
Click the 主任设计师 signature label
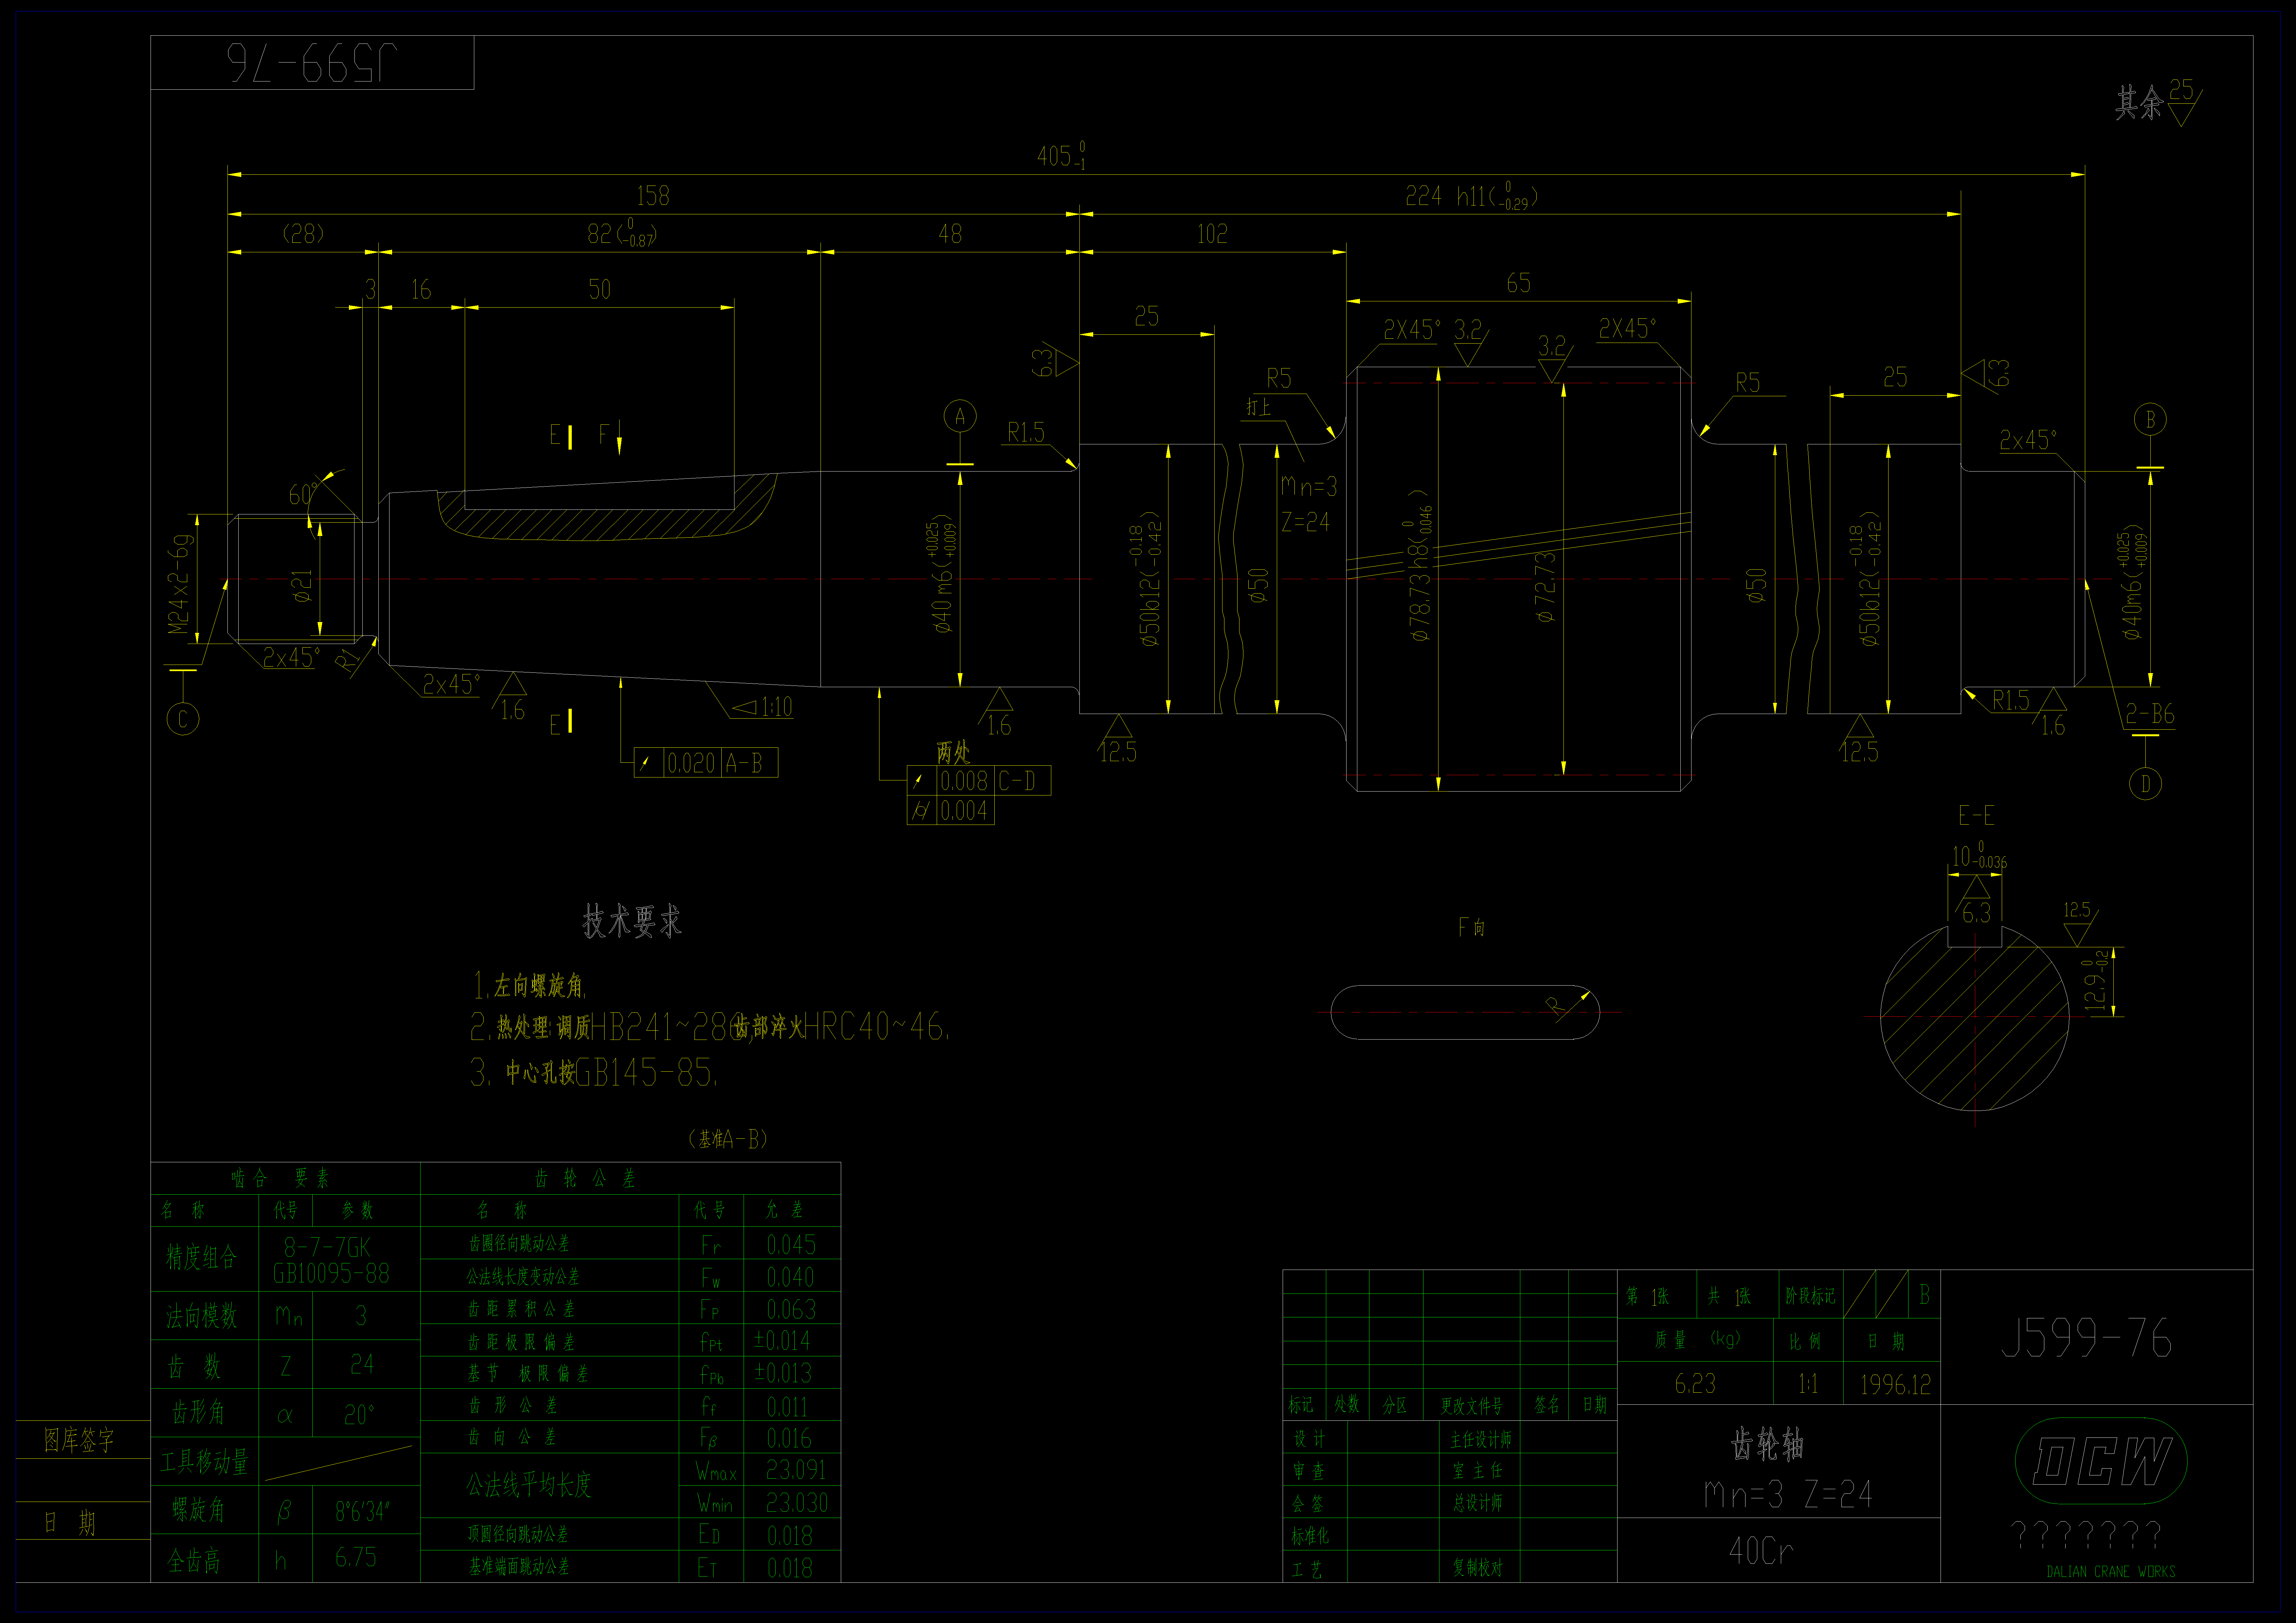point(1481,1440)
